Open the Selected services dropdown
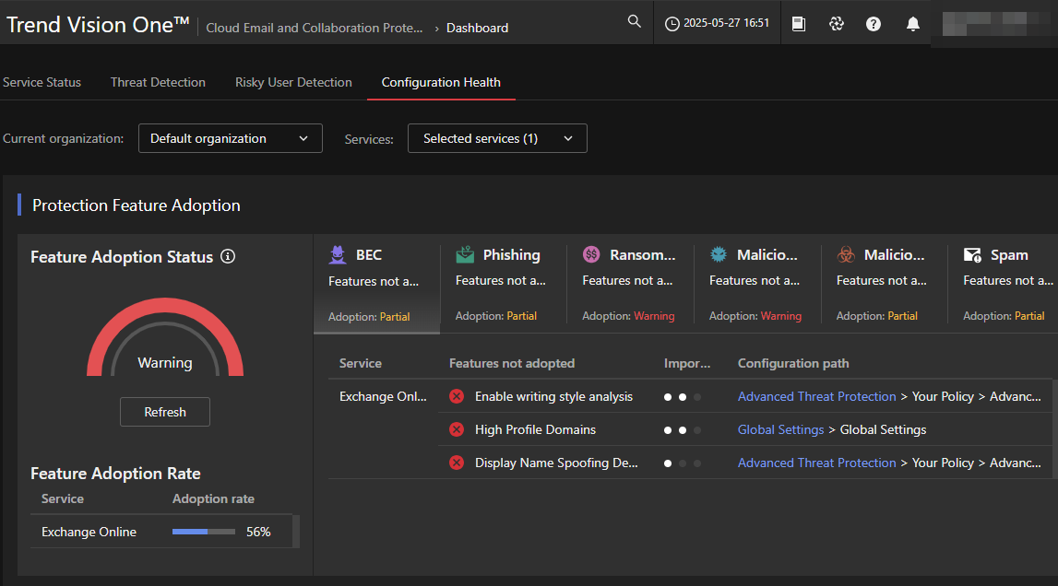This screenshot has width=1058, height=586. coord(497,138)
